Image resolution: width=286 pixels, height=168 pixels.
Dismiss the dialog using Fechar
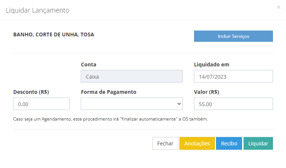[165, 143]
